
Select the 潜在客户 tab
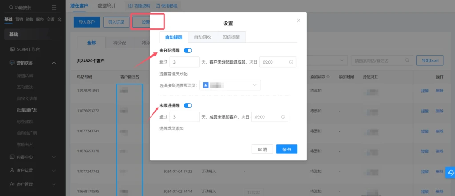pos(79,5)
